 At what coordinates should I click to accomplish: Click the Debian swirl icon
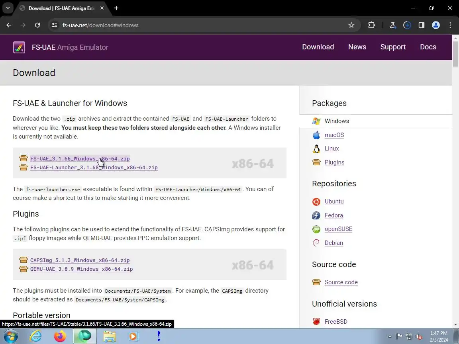coord(316,243)
